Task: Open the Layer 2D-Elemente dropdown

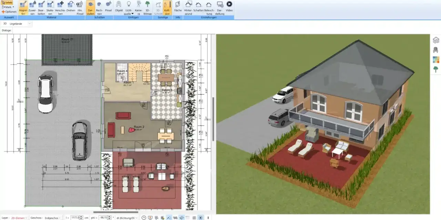Action: point(19,218)
